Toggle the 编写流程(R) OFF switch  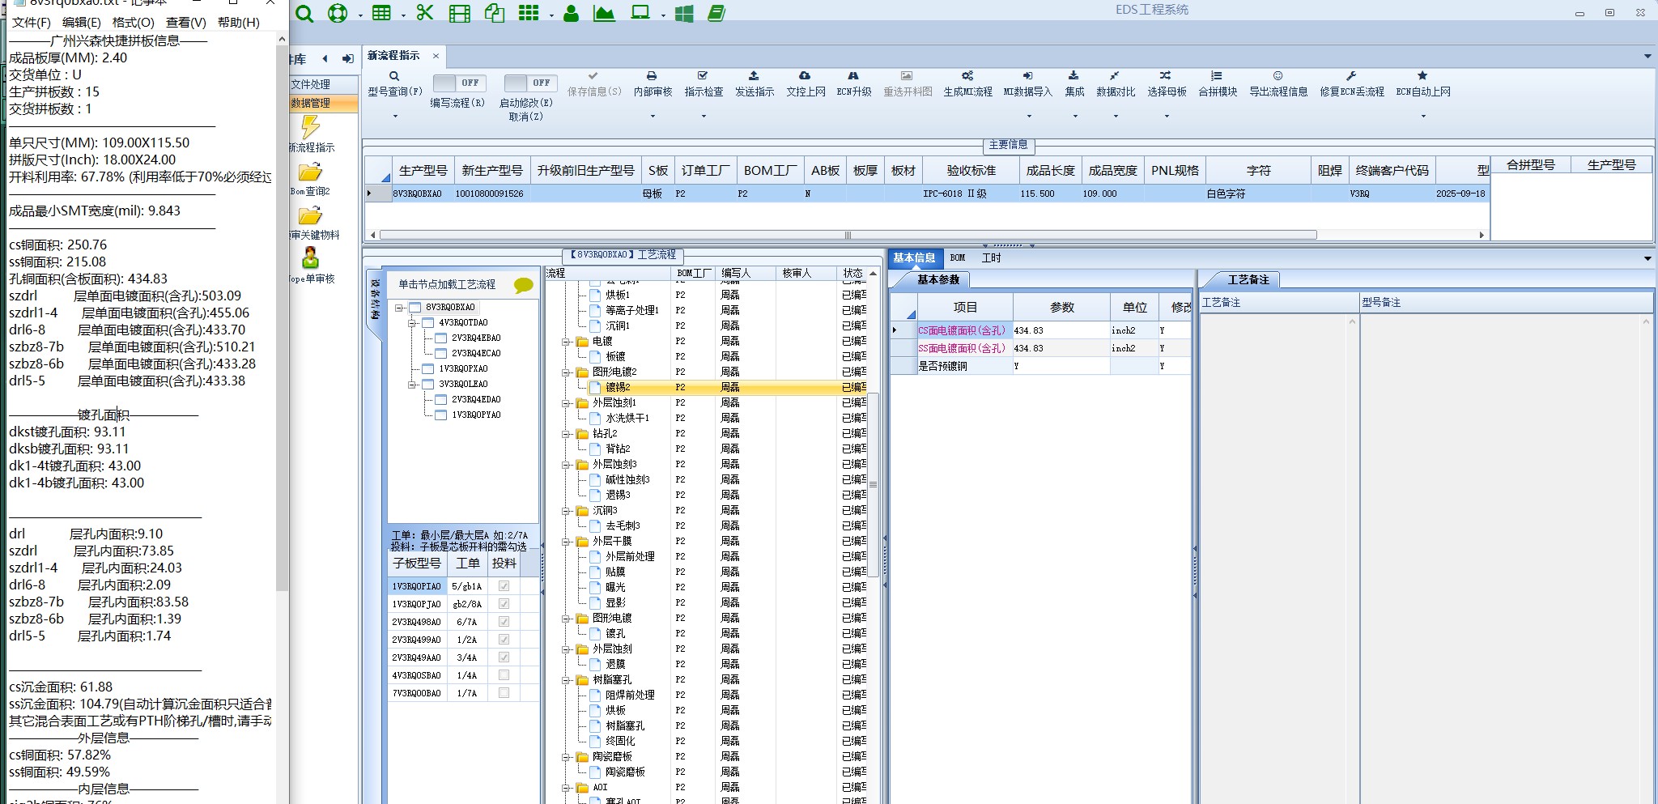coord(457,83)
